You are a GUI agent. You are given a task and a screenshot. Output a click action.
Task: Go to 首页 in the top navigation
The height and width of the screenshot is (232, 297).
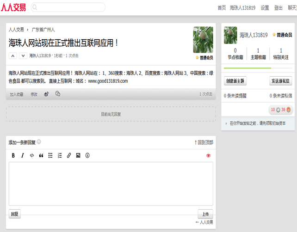click(x=222, y=8)
